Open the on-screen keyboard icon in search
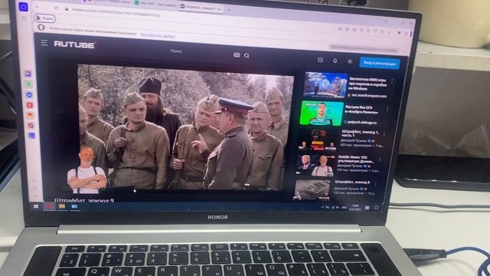This screenshot has width=490, height=276. 237,55
